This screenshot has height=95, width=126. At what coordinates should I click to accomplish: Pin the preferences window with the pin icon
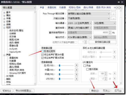pyautogui.click(x=118, y=2)
